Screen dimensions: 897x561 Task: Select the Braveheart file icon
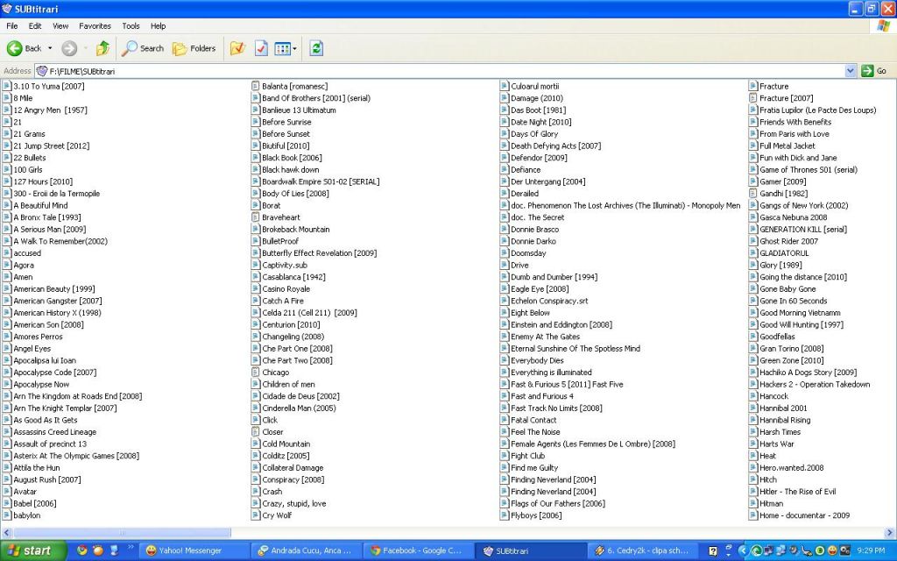tap(256, 217)
